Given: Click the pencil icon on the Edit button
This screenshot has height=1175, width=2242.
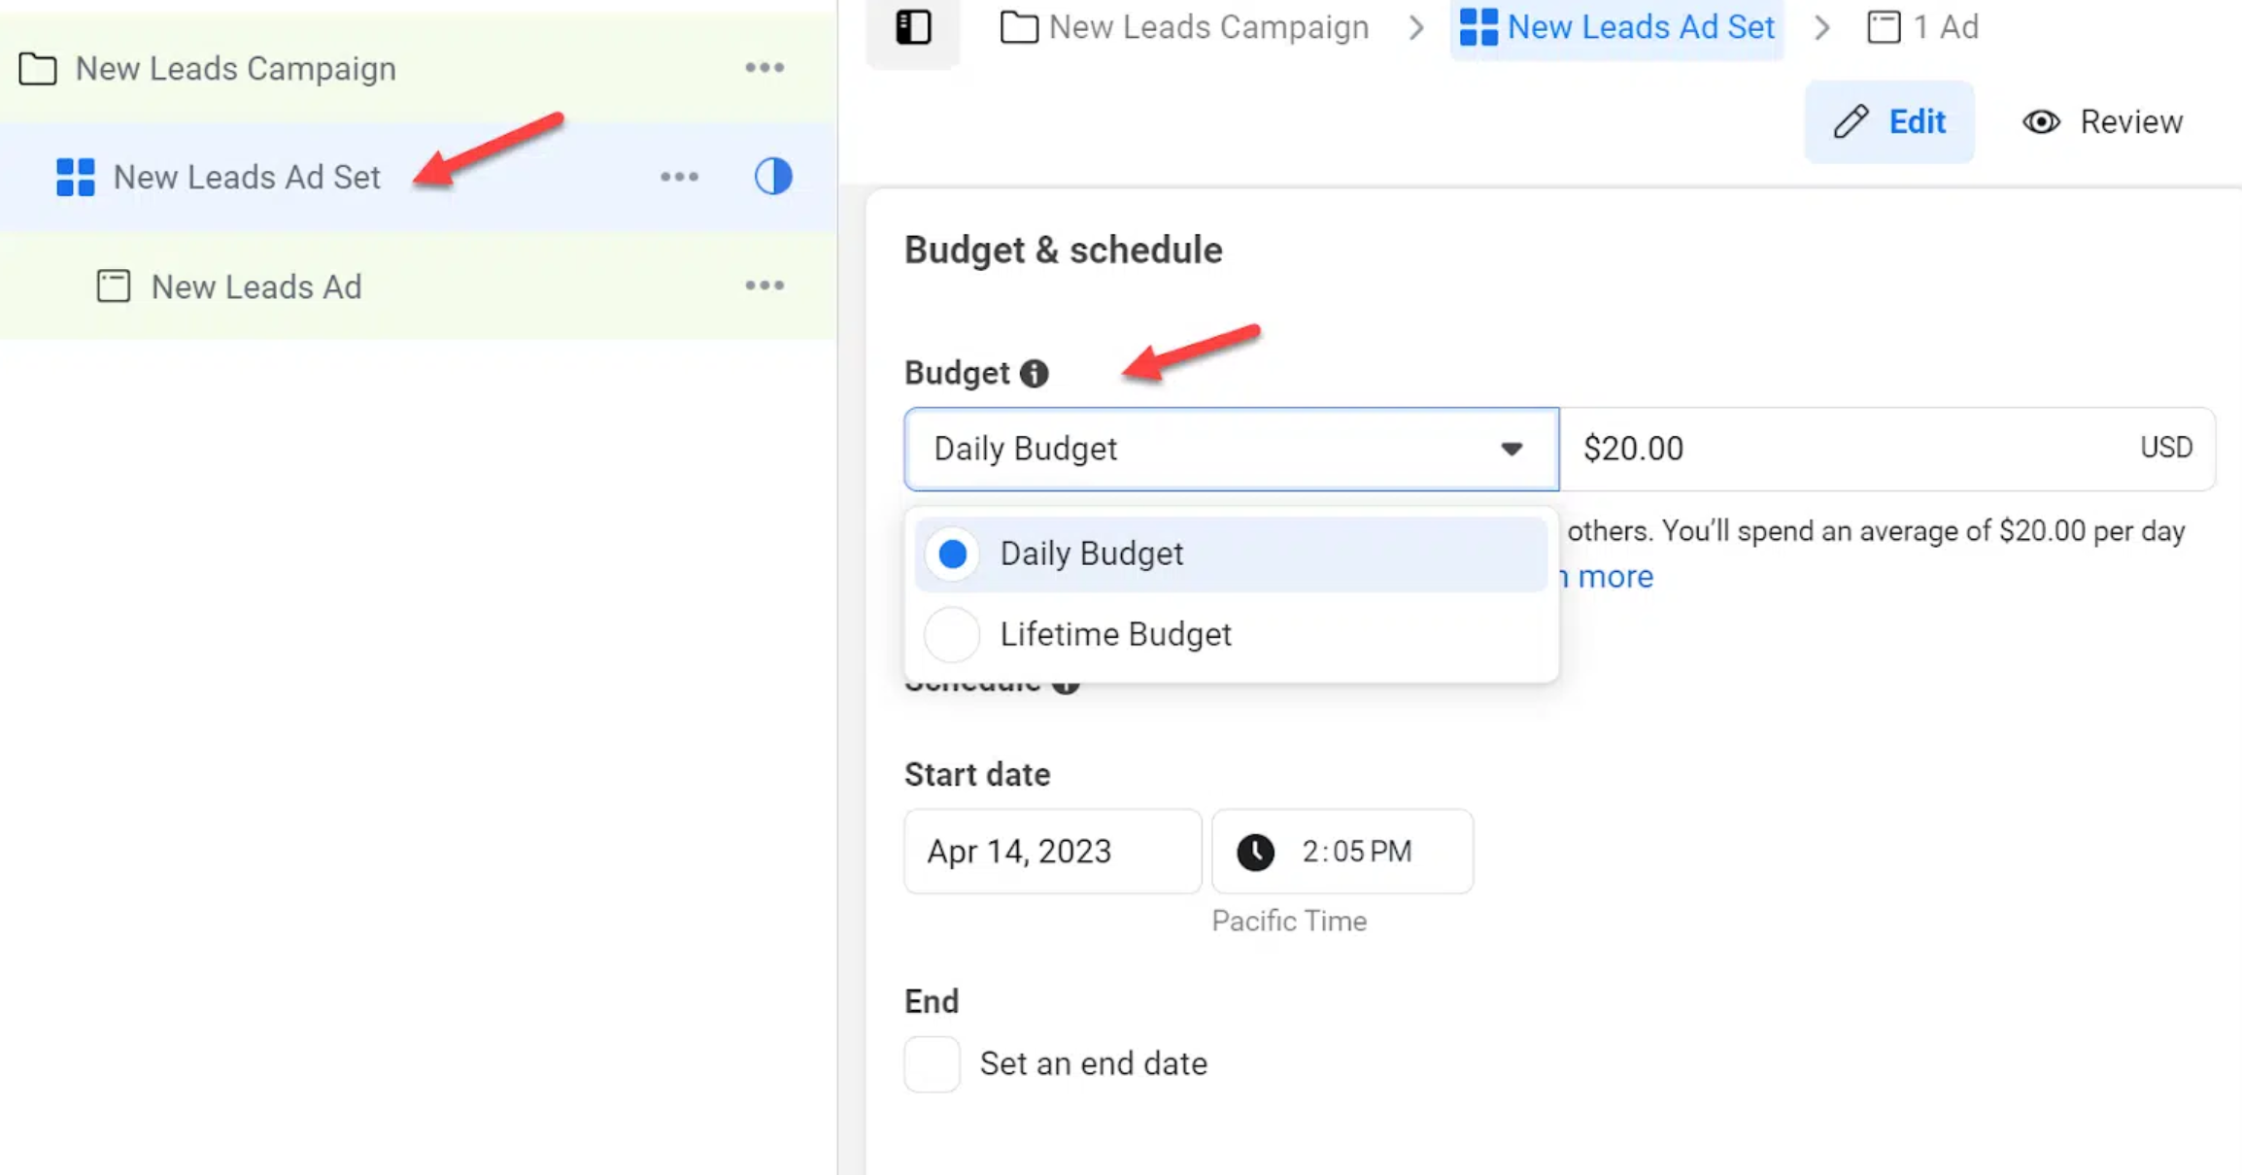Looking at the screenshot, I should [1851, 121].
